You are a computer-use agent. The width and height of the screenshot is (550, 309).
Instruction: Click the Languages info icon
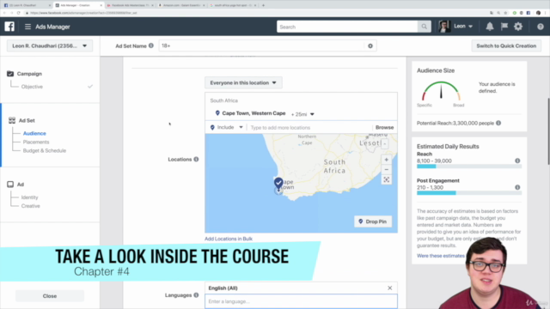click(196, 295)
